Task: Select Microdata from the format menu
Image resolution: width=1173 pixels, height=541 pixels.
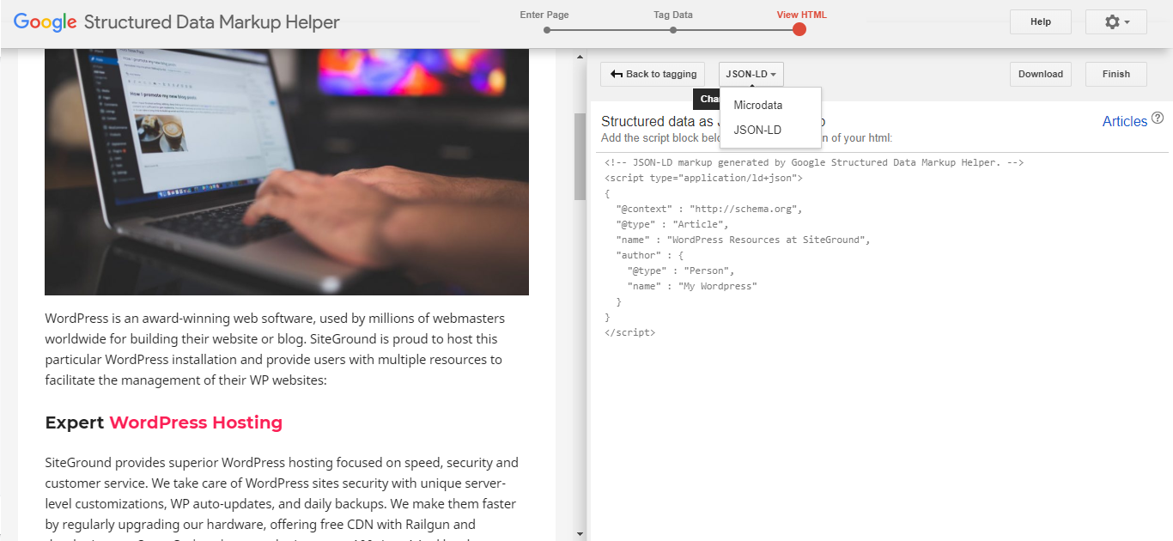Action: click(770, 105)
